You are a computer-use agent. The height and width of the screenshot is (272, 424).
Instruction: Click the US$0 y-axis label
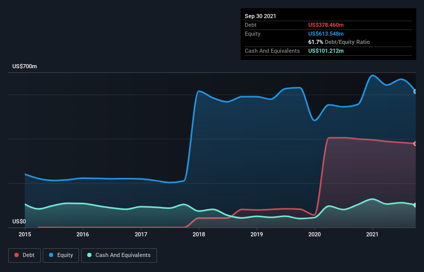click(x=19, y=221)
